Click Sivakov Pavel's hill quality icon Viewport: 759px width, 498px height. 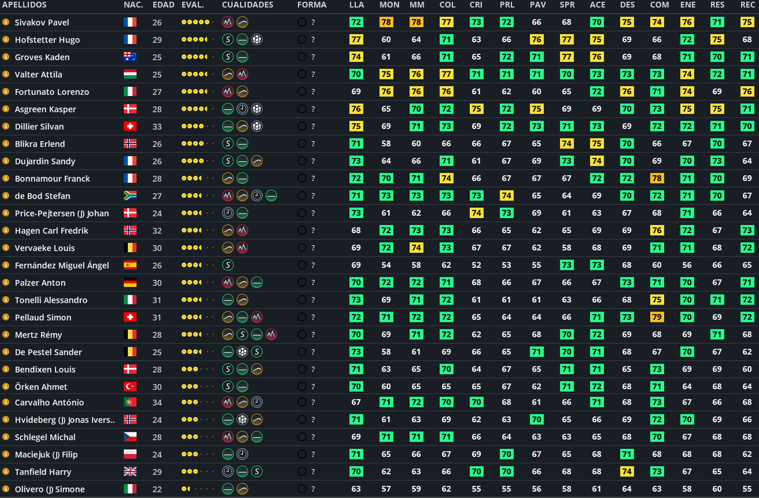pyautogui.click(x=242, y=22)
